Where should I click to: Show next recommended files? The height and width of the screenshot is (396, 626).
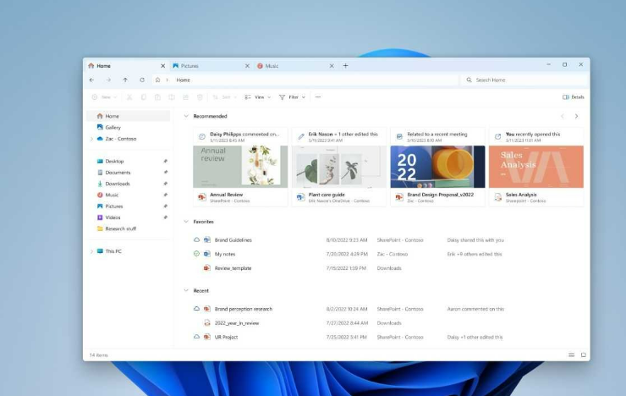click(x=576, y=116)
